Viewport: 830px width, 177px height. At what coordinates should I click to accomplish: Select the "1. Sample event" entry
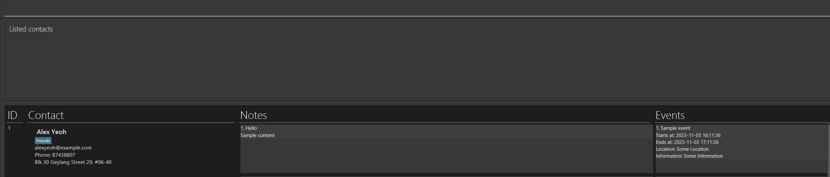tap(673, 128)
